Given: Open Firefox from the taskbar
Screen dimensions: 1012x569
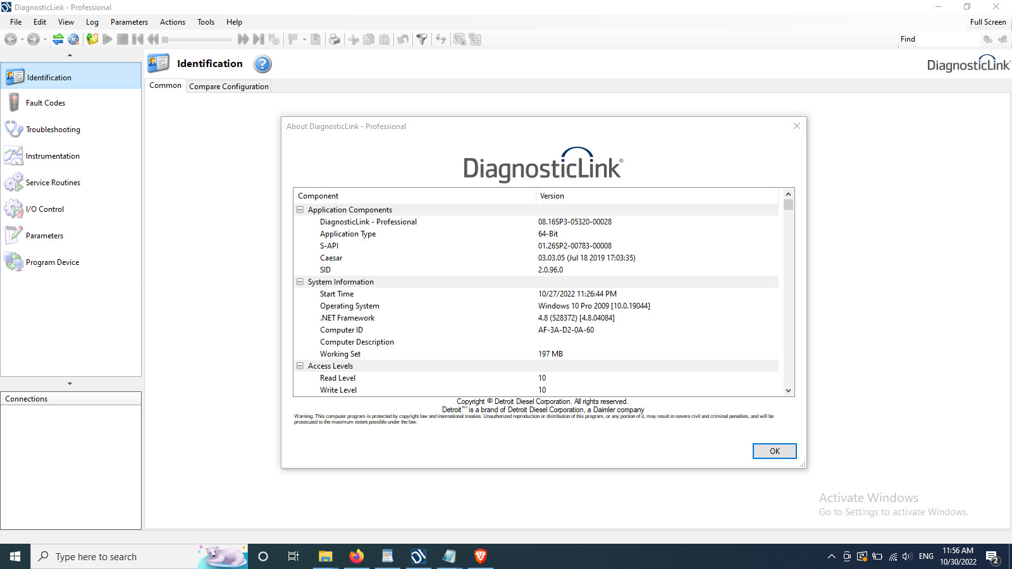Looking at the screenshot, I should click(357, 556).
